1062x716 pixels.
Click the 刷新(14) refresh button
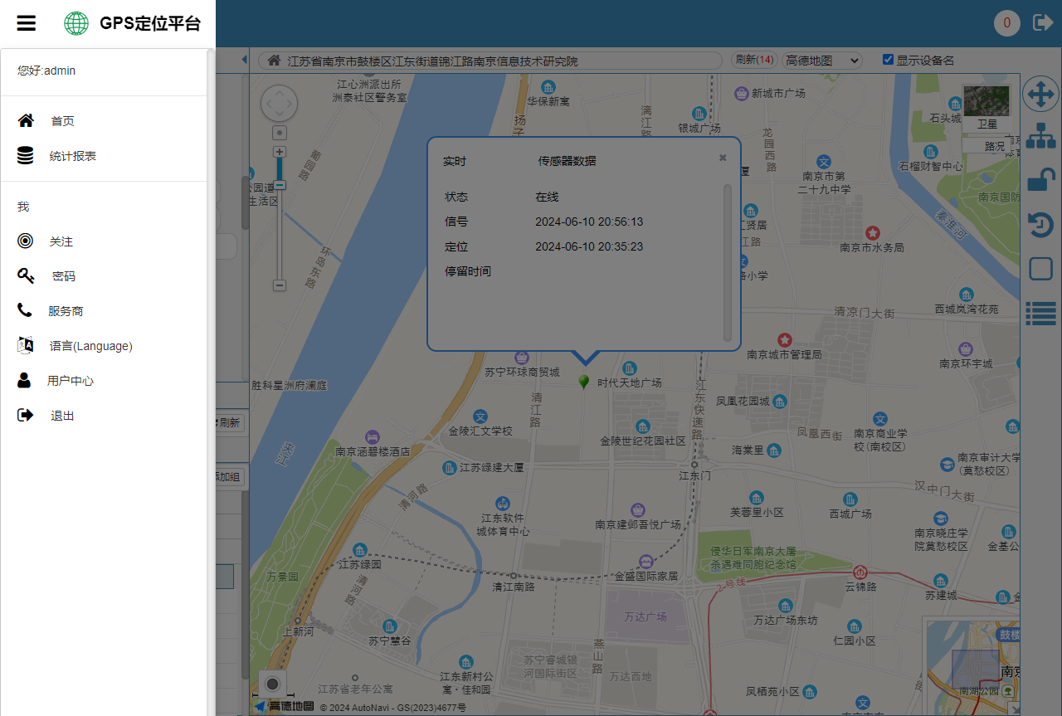tap(753, 60)
